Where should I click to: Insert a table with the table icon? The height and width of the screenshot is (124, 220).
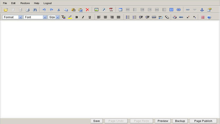[120, 10]
